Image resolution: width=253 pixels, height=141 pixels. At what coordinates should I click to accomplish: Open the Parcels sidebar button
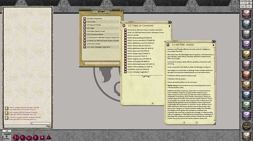click(x=246, y=106)
